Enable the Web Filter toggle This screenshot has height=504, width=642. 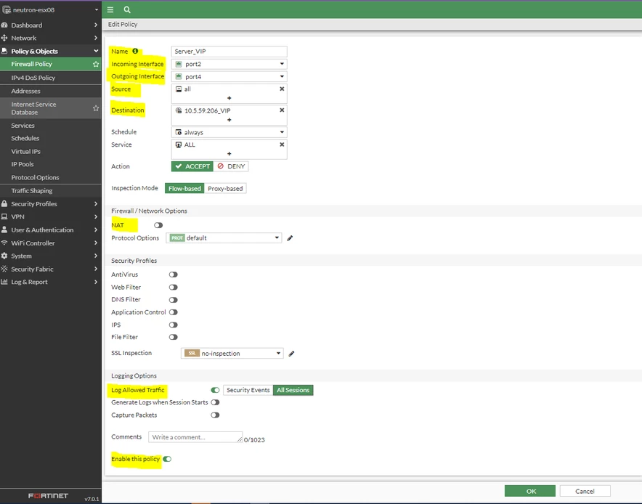click(173, 288)
